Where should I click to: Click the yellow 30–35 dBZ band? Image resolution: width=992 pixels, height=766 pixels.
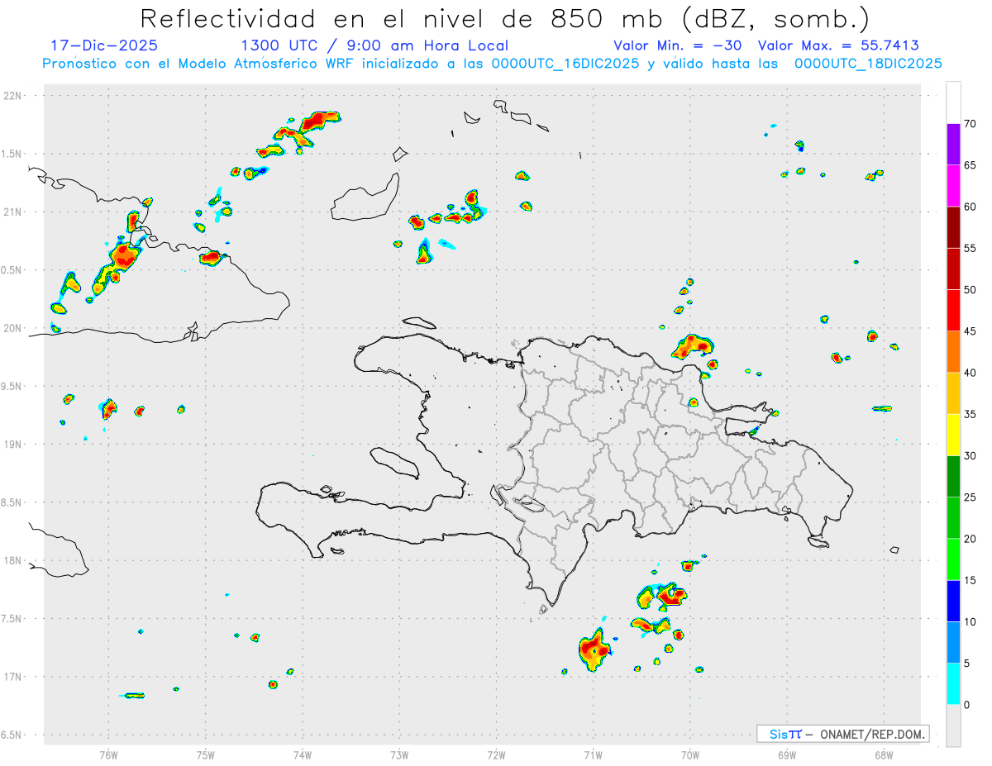[x=953, y=435]
